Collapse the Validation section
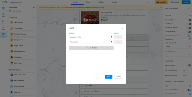192x97 pixels. (190, 61)
